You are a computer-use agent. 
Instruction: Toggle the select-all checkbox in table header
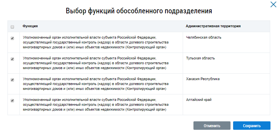12,27
